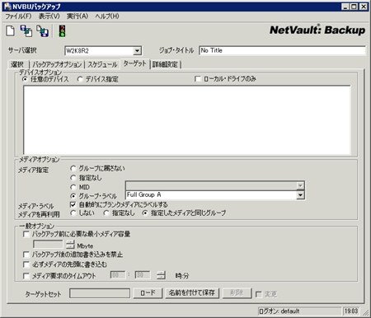Select 指定したメディアと同じグループ radio button
The image size is (371, 318).
tap(145, 213)
